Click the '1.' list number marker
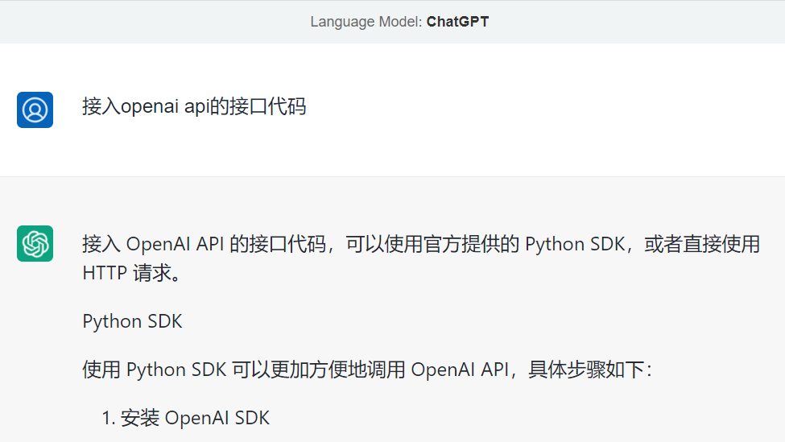The image size is (785, 442). pos(109,418)
